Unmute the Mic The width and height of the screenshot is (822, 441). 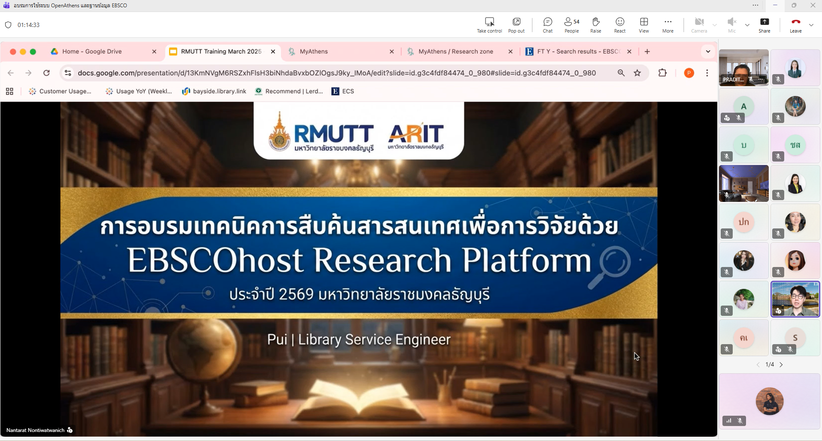click(x=731, y=25)
